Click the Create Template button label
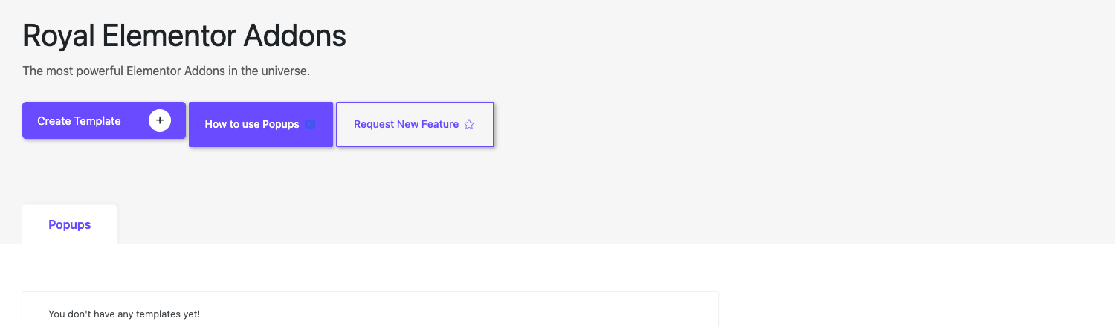 click(79, 120)
